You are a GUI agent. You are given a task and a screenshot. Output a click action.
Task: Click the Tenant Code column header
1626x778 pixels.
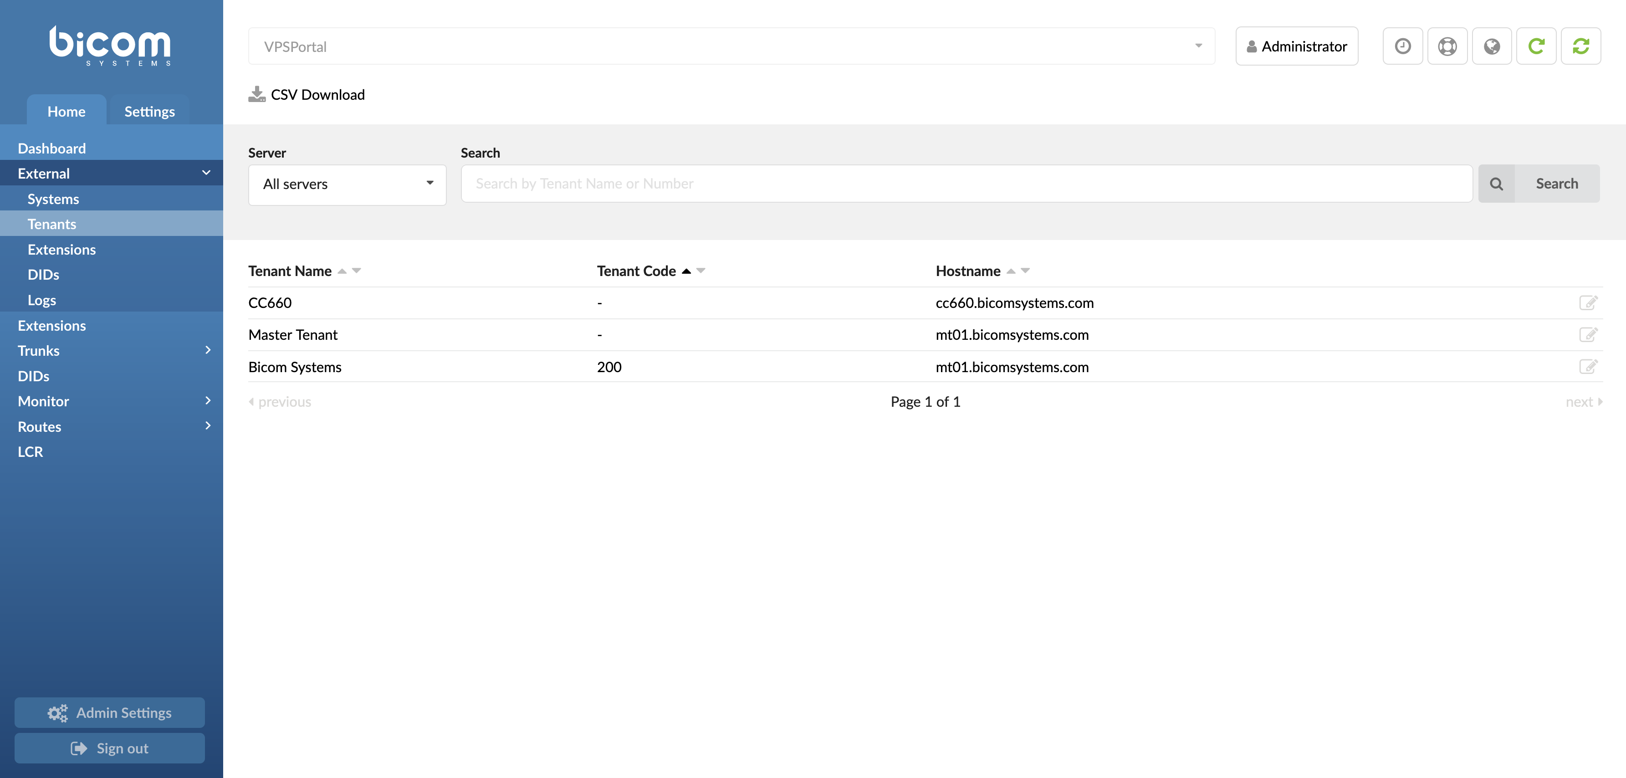[636, 271]
